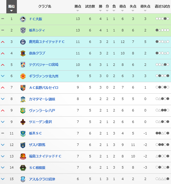Screen dimensions: 171x184
Task: Click the 栃木シティ club crest icon
Action: coord(23,31)
